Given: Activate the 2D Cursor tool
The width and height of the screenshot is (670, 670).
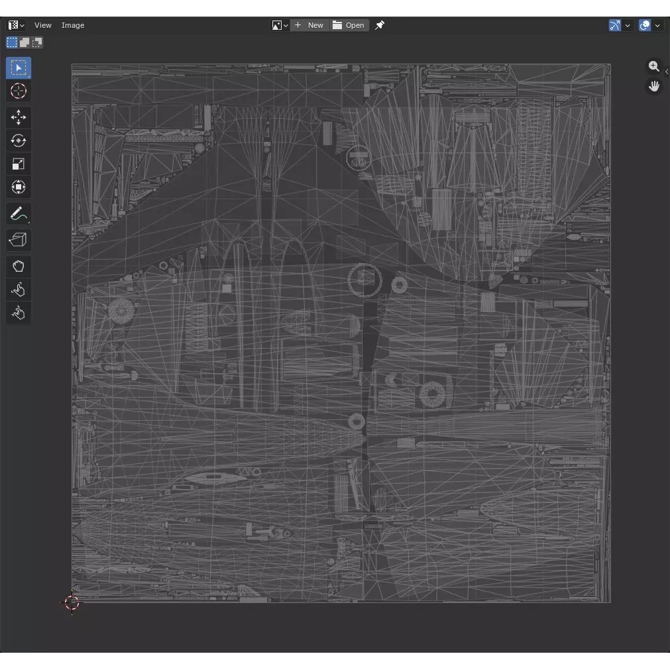Looking at the screenshot, I should point(19,91).
